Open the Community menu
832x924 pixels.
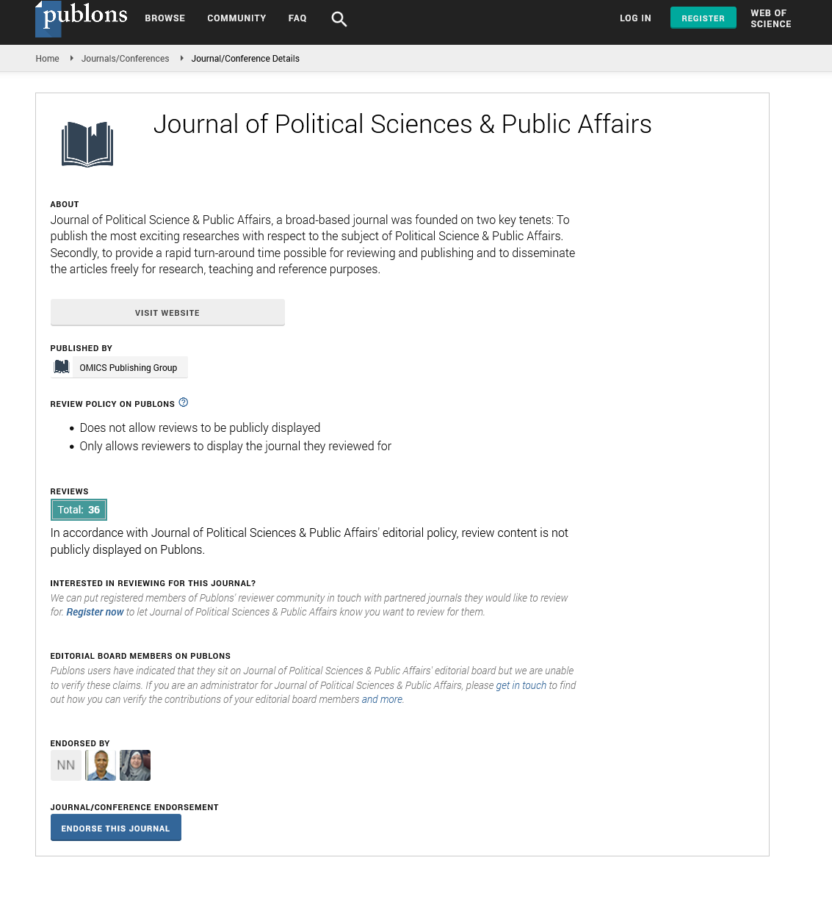(x=236, y=18)
